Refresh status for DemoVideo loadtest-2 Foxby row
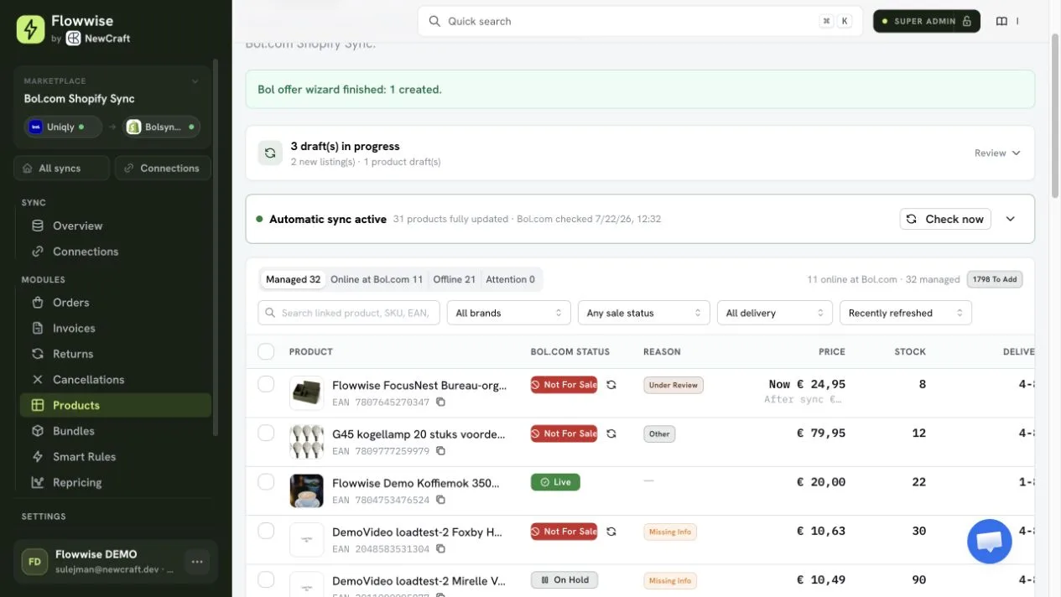The height and width of the screenshot is (597, 1061). coord(611,532)
